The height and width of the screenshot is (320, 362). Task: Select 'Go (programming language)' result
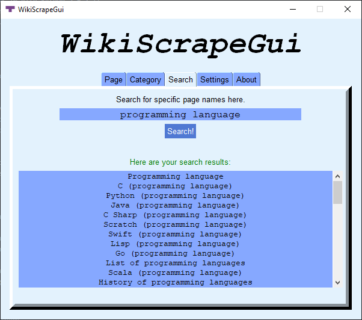click(x=176, y=253)
